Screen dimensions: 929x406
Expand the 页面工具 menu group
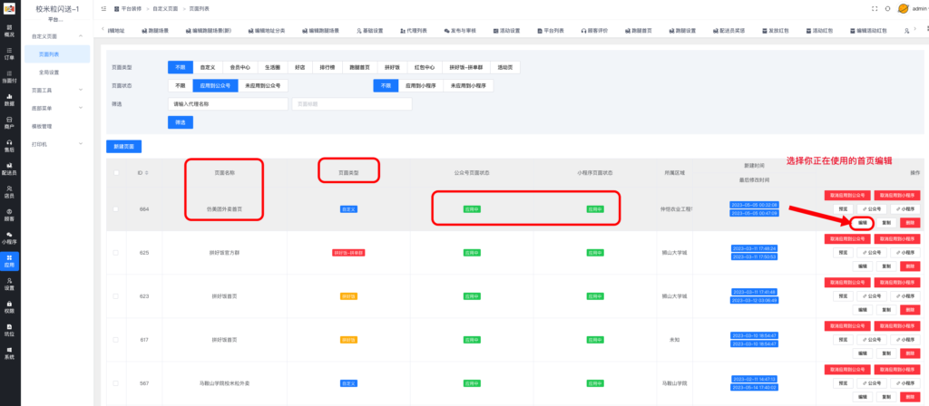click(54, 91)
